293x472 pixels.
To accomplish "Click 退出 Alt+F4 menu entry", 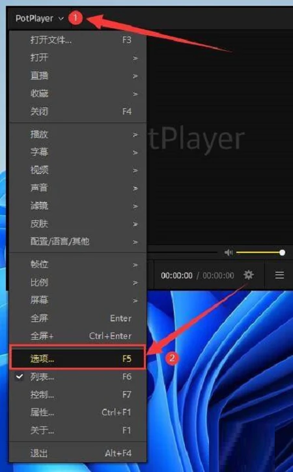I will (78, 453).
